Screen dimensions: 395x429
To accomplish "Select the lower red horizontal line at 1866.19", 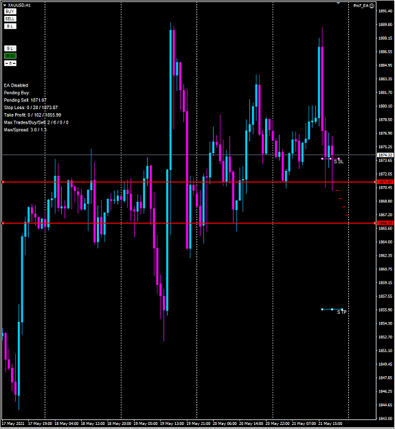I will (189, 223).
